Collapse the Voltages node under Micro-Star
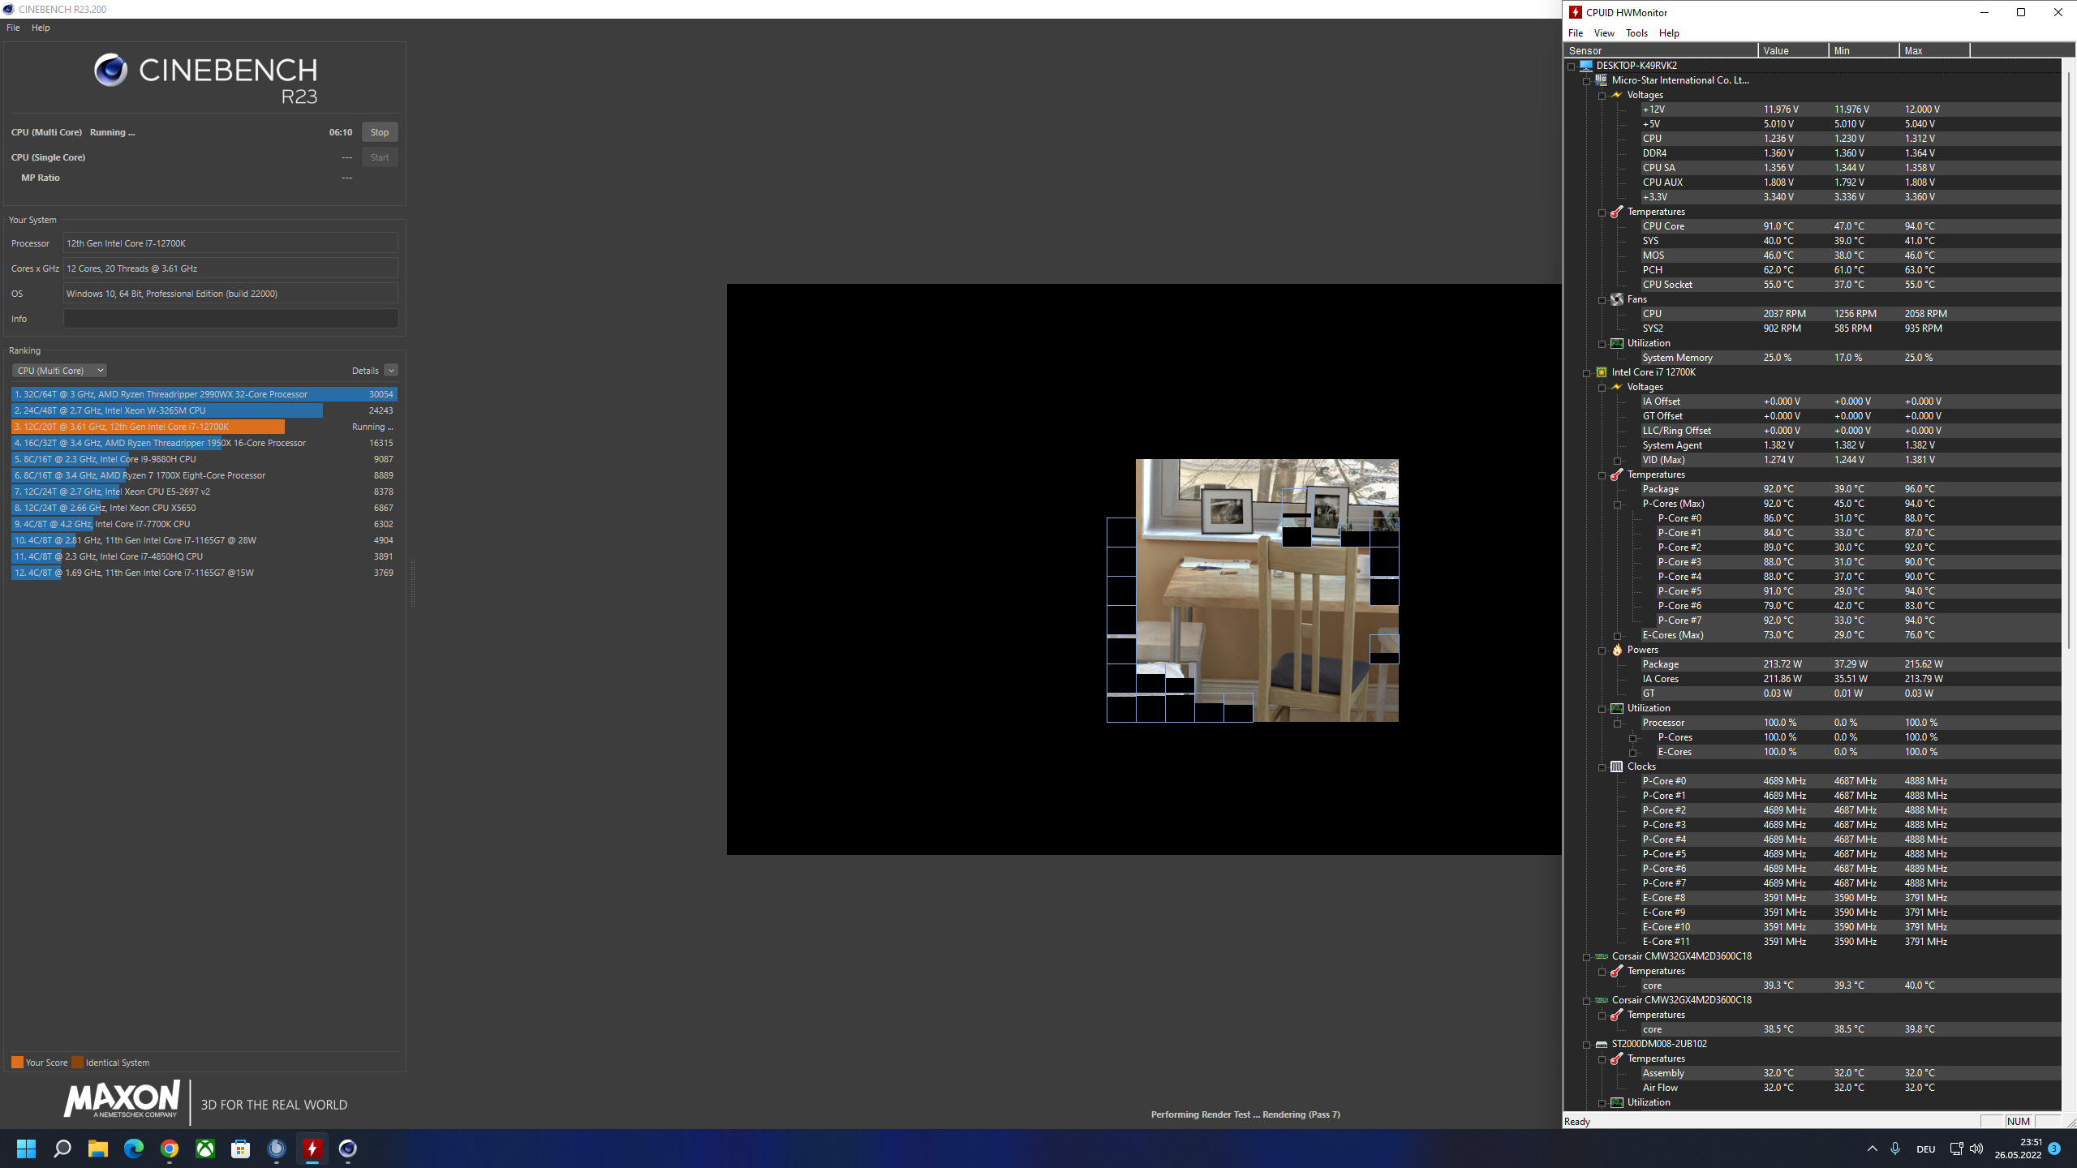2077x1168 pixels. pyautogui.click(x=1602, y=96)
